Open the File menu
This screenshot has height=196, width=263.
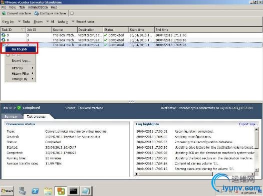point(4,7)
